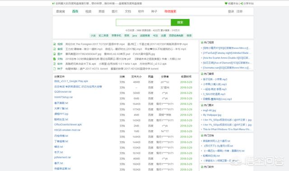Image resolution: width=289 pixels, height=171 pixels.
Task: Select the java hot keyword tag
Action: (135, 36)
